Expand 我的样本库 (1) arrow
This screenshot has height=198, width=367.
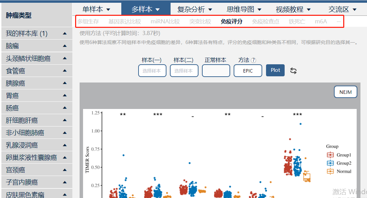pos(65,33)
